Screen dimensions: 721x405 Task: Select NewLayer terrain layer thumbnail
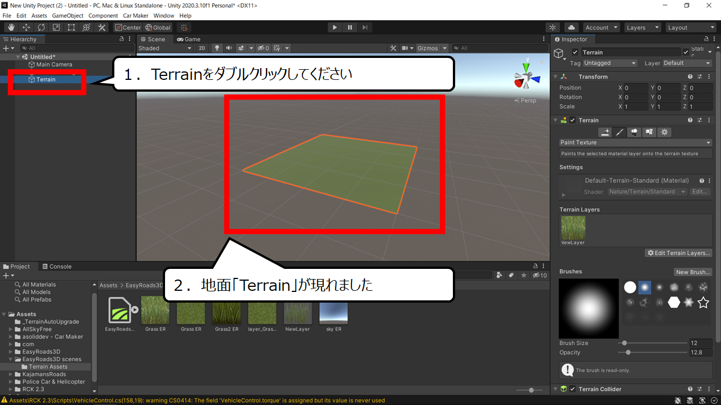coord(573,228)
